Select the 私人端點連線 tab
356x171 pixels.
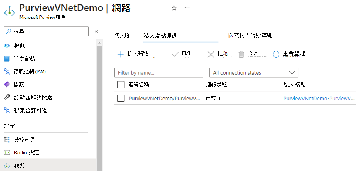[x=160, y=35]
